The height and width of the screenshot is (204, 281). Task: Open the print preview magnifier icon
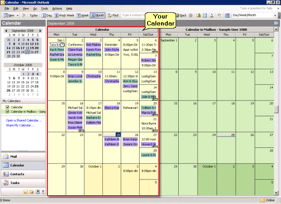(211, 15)
